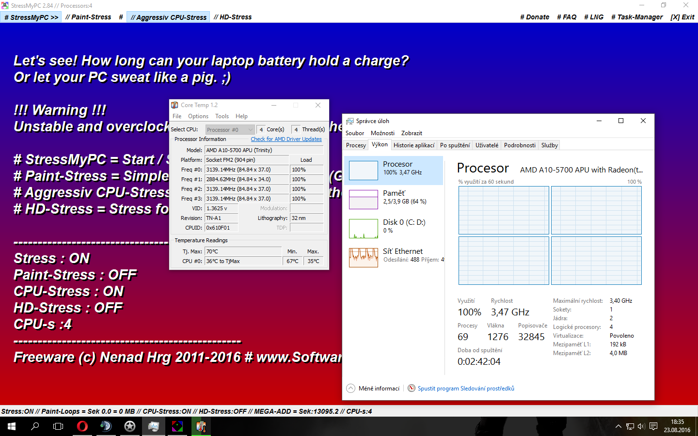Click the Model field AMD A10-5700 APU (Trinity)
This screenshot has height=436, width=698.
264,150
